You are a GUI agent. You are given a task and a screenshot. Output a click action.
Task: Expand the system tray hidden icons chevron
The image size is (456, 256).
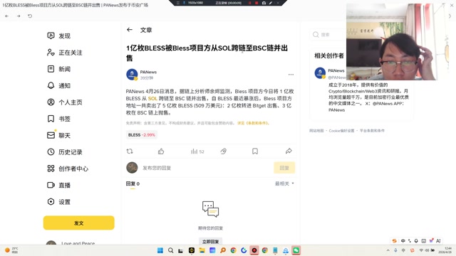click(388, 250)
